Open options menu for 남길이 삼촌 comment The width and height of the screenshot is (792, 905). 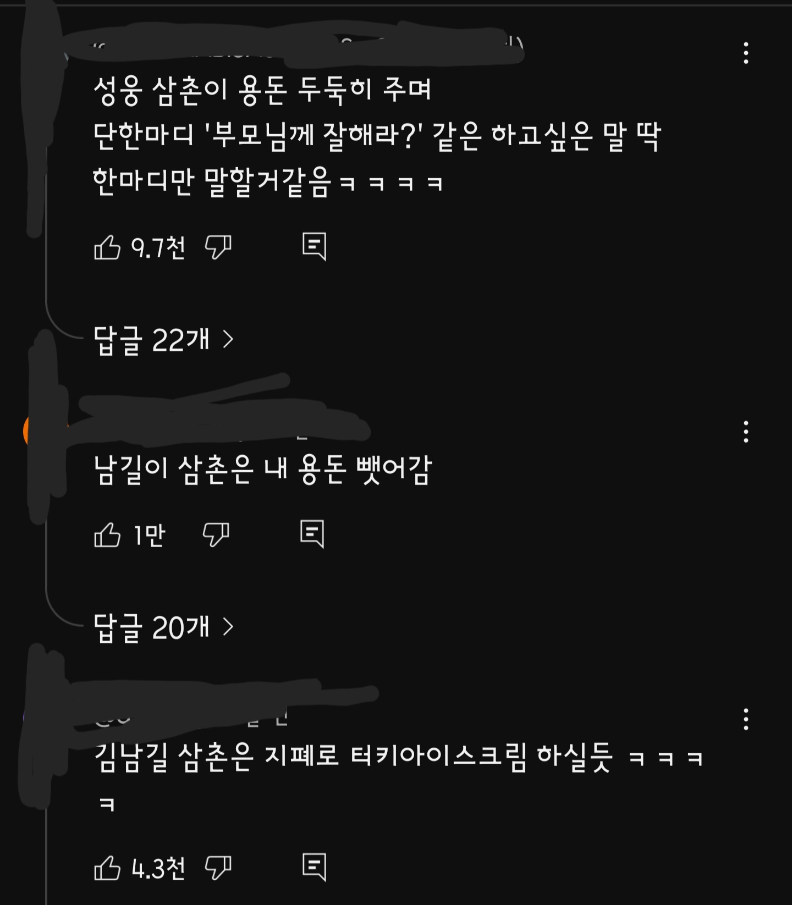(746, 432)
